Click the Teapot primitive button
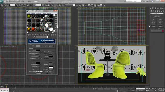 click(x=154, y=27)
